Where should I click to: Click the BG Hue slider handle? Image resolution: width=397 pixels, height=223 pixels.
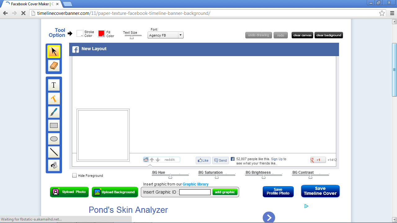point(170,177)
